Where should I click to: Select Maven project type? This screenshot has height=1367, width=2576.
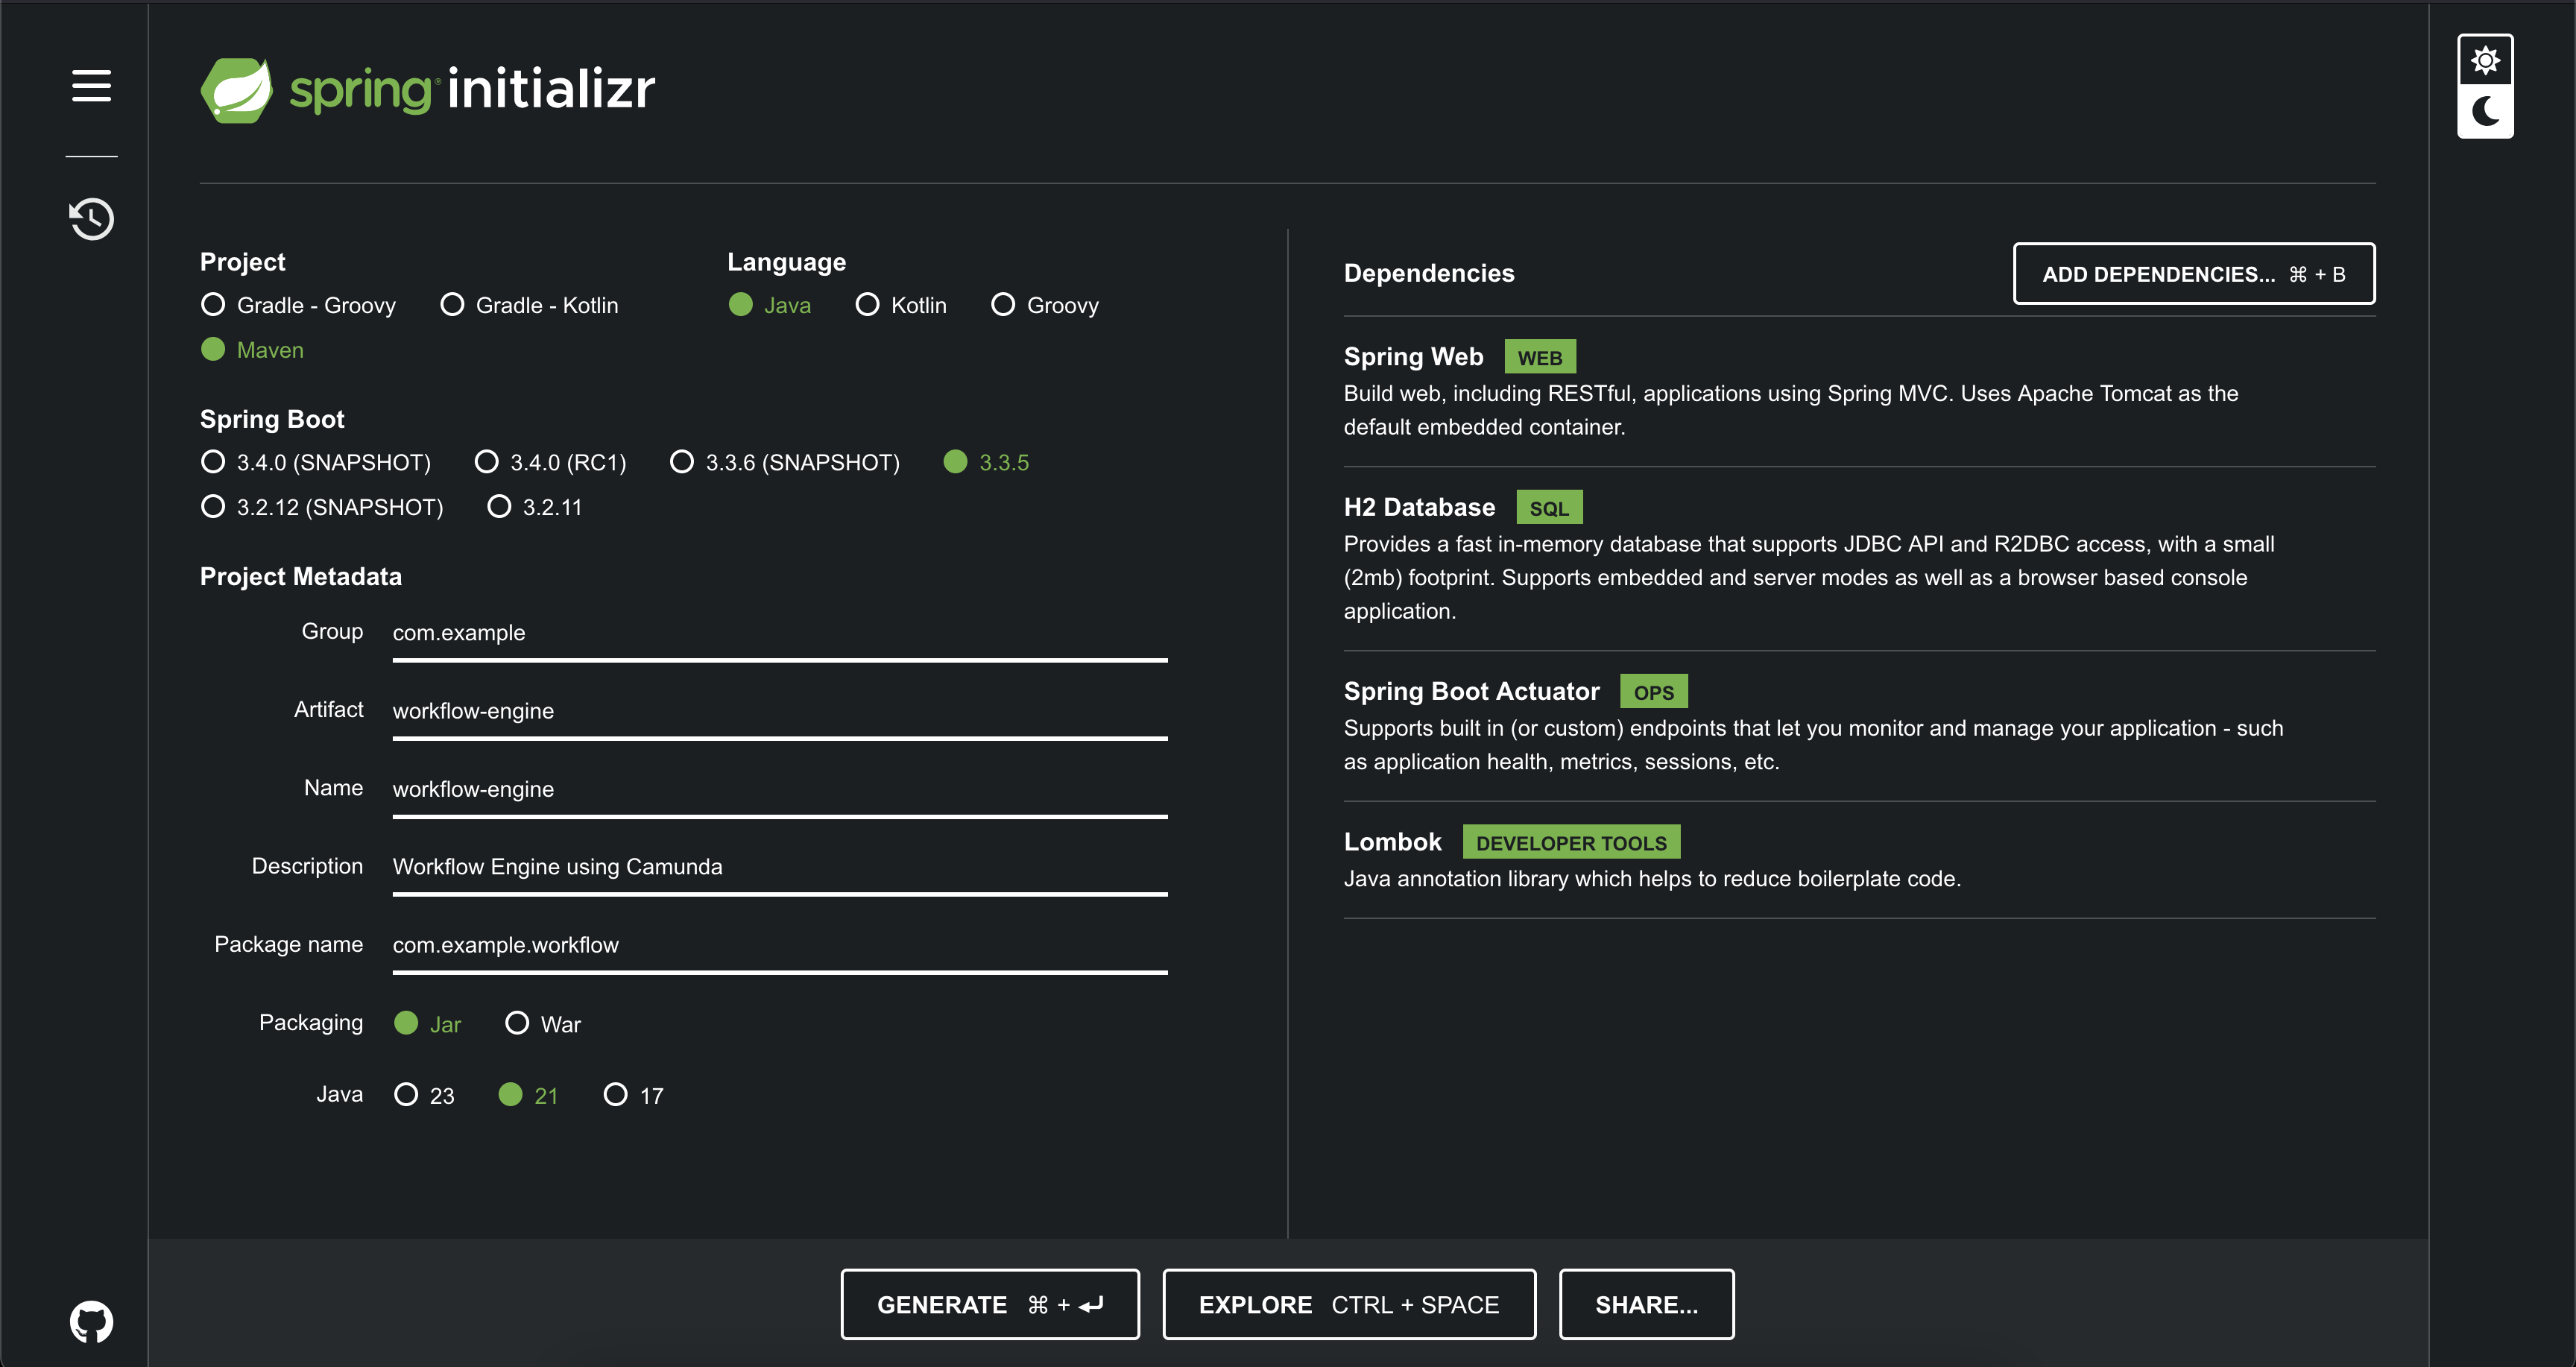pyautogui.click(x=252, y=350)
